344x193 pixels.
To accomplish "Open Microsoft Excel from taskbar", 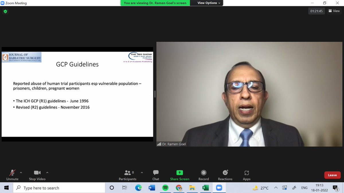I will tap(206, 188).
